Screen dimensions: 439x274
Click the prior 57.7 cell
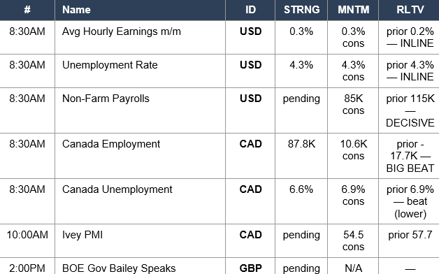coord(410,235)
